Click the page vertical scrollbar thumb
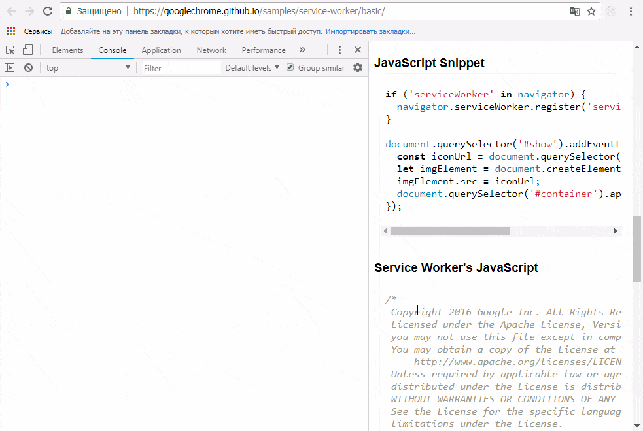 (x=637, y=249)
